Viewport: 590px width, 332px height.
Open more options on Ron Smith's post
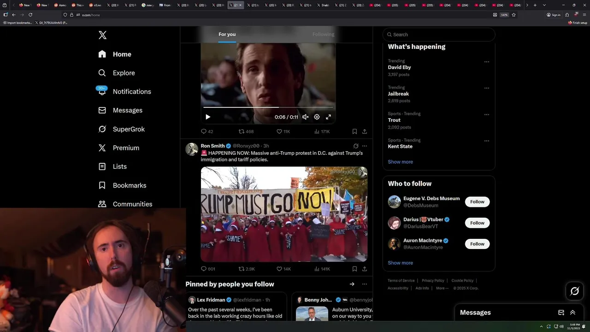(365, 146)
